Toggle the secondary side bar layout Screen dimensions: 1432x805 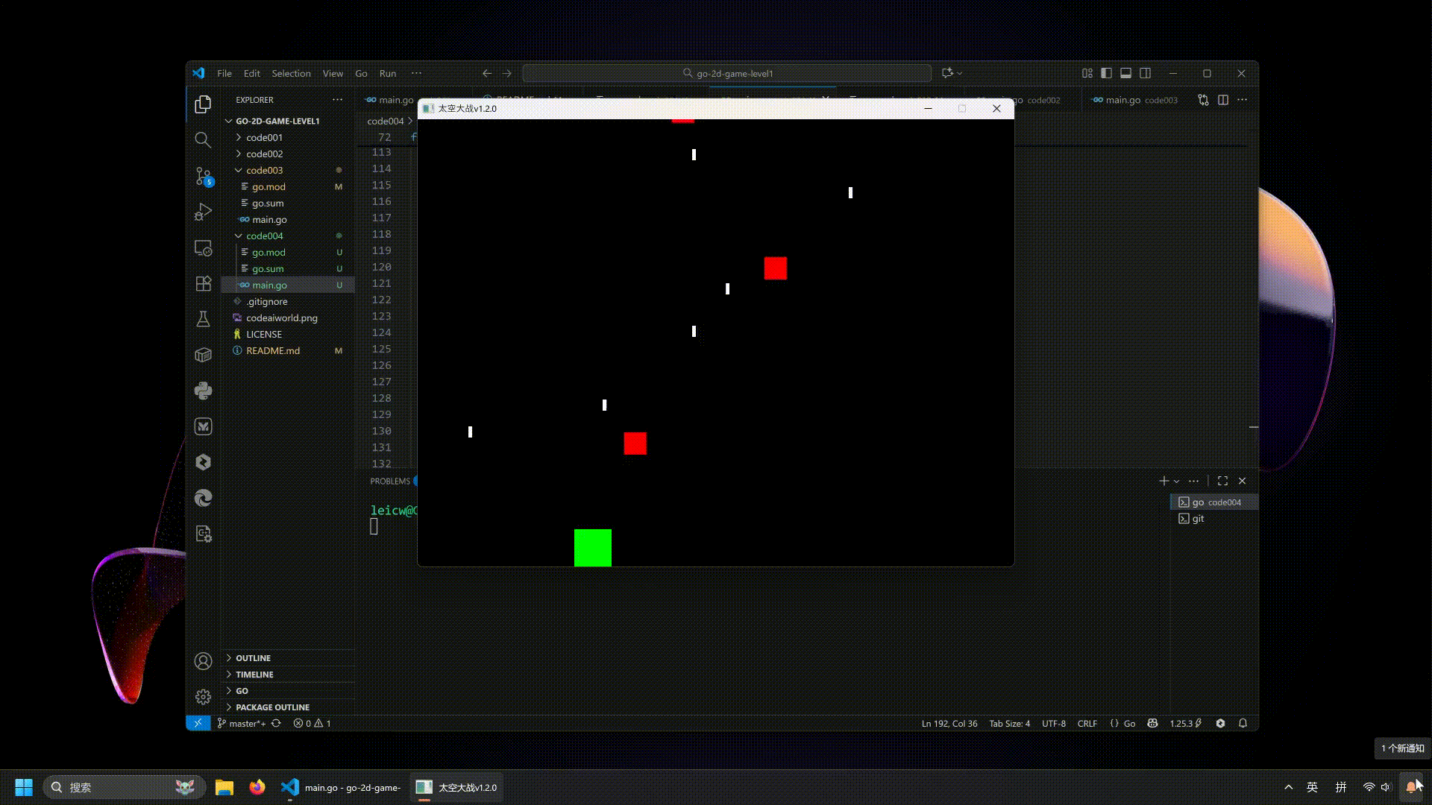(x=1146, y=73)
